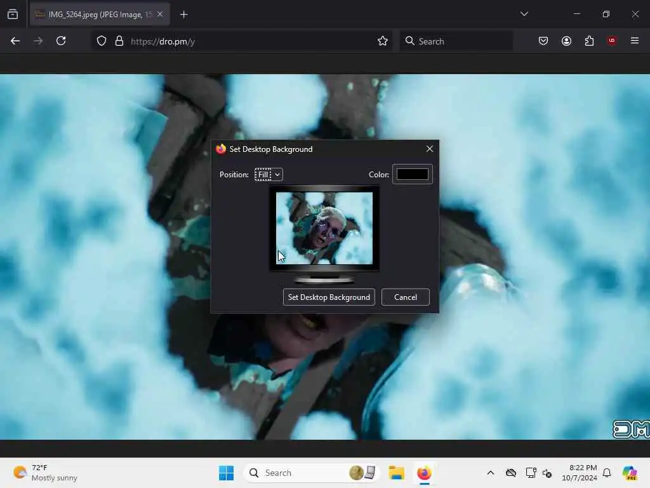Open the list all tabs chevron
This screenshot has height=488, width=650.
coord(524,14)
